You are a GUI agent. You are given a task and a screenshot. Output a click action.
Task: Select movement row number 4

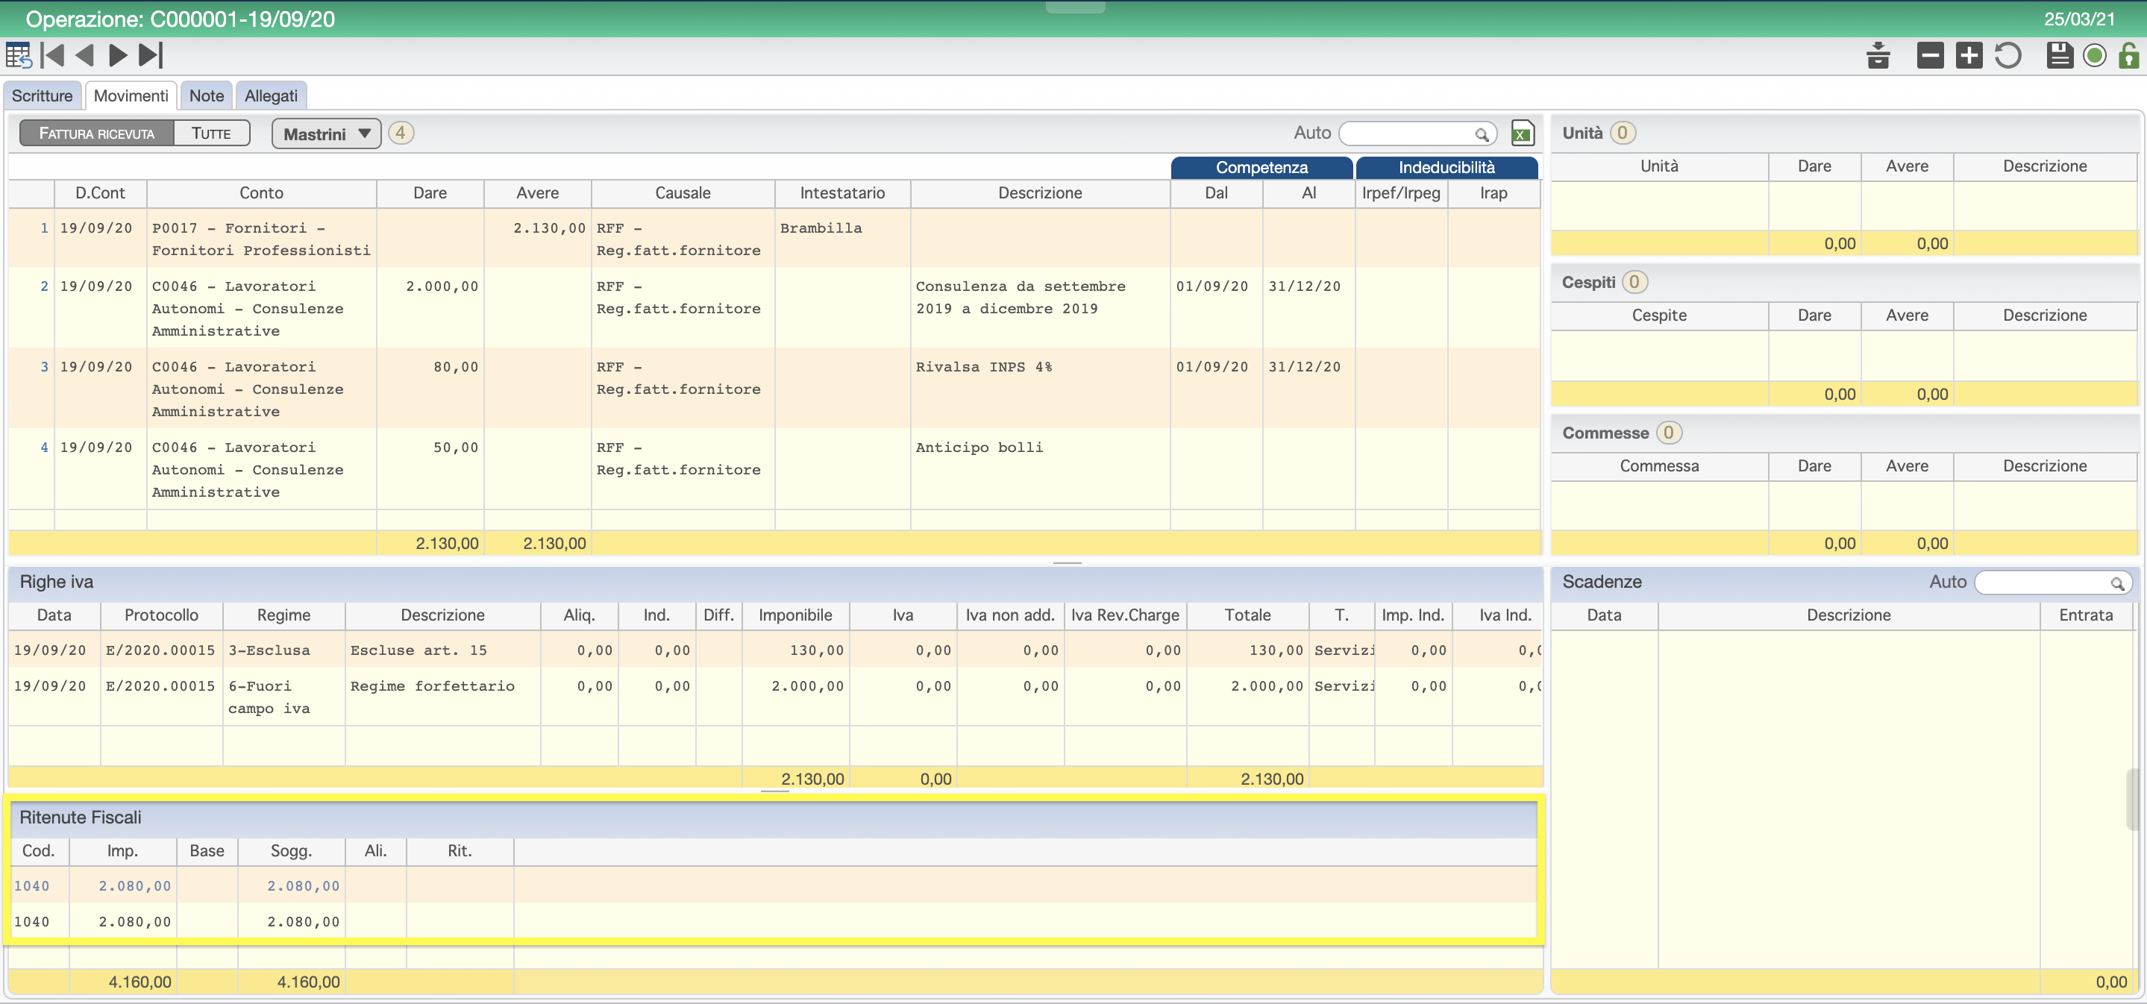[44, 448]
